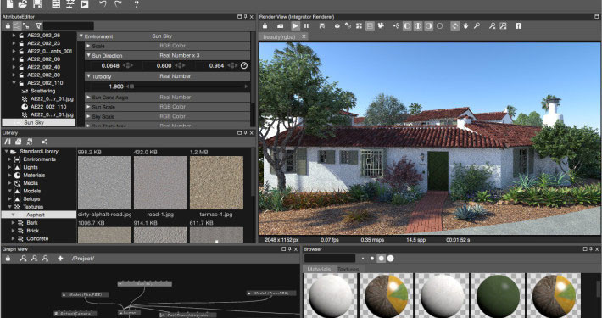Select the smallest thumbnail size dot in Browser
602x318 pixels.
click(x=363, y=259)
